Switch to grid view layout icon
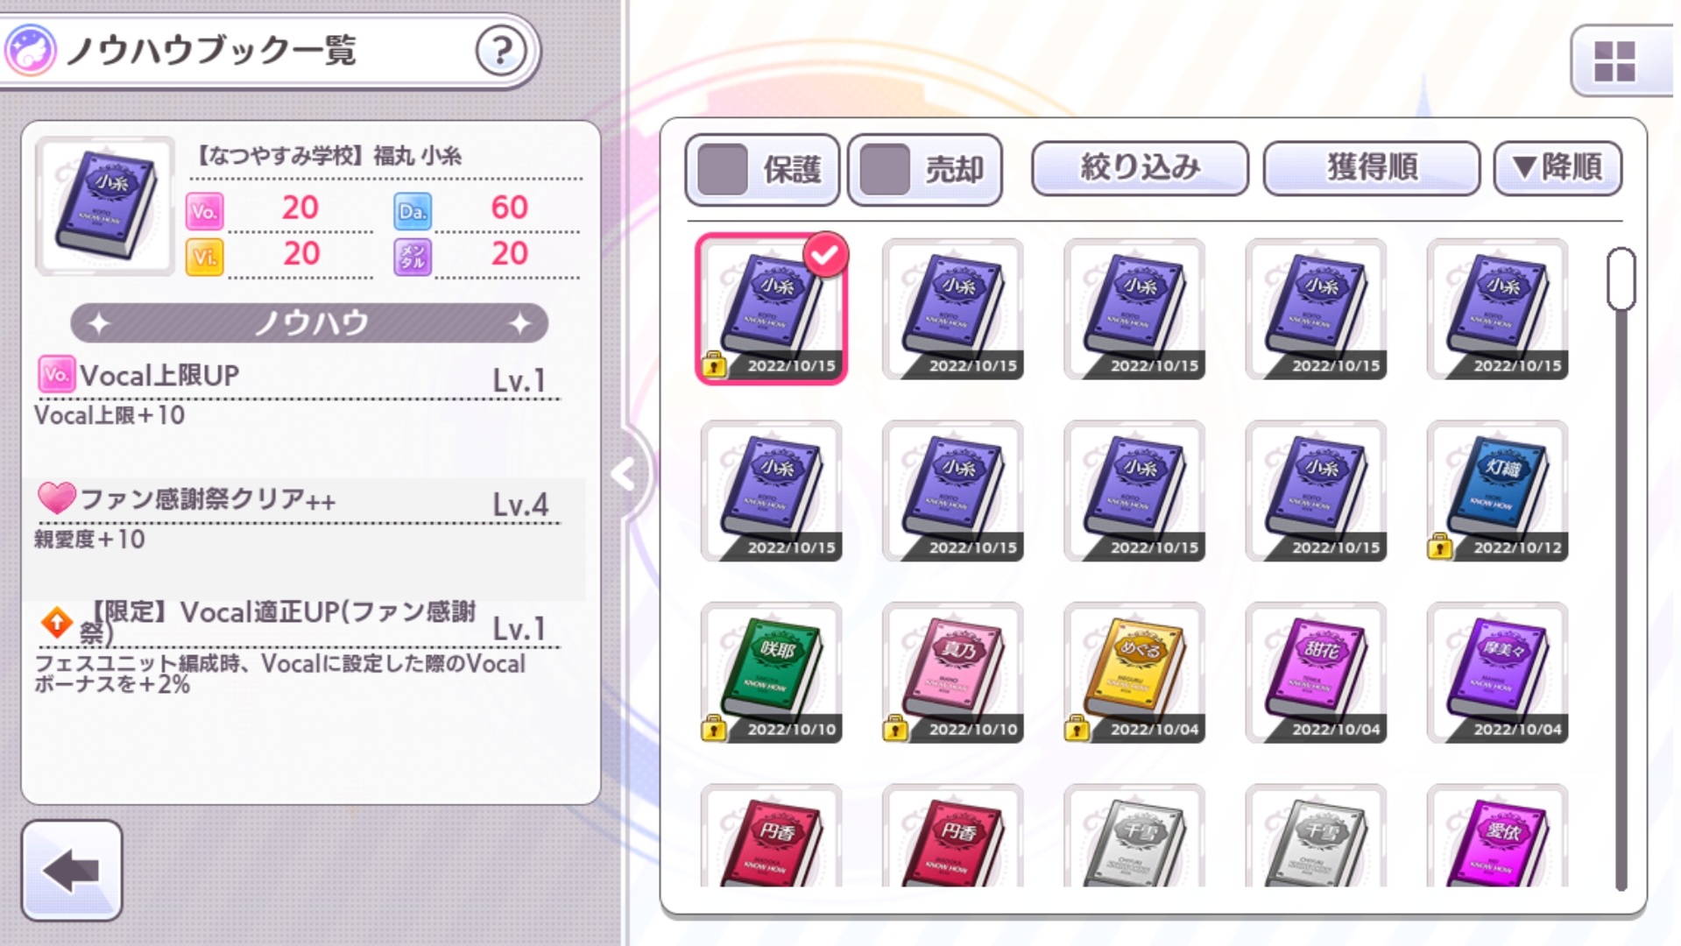This screenshot has height=946, width=1681. [x=1614, y=61]
